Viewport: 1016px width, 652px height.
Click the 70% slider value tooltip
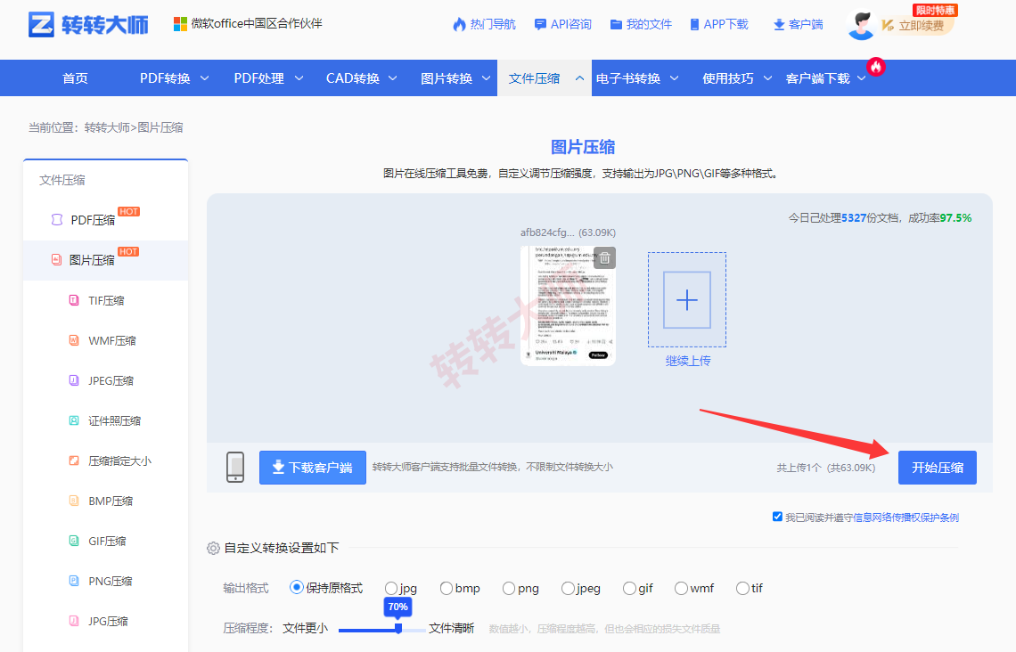point(397,607)
